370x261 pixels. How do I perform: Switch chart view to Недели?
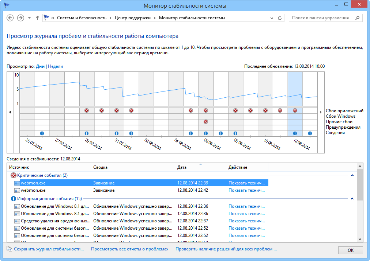pyautogui.click(x=56, y=66)
